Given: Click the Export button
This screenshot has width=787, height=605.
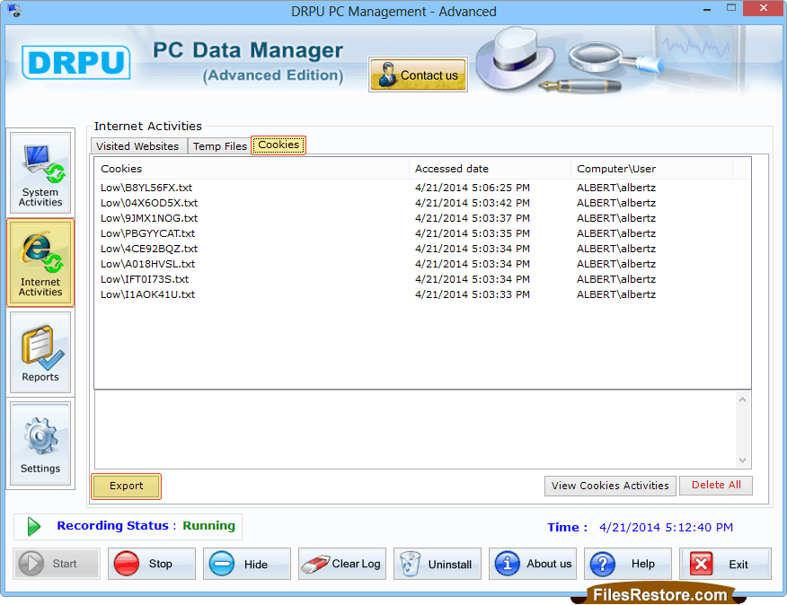Looking at the screenshot, I should pyautogui.click(x=127, y=486).
